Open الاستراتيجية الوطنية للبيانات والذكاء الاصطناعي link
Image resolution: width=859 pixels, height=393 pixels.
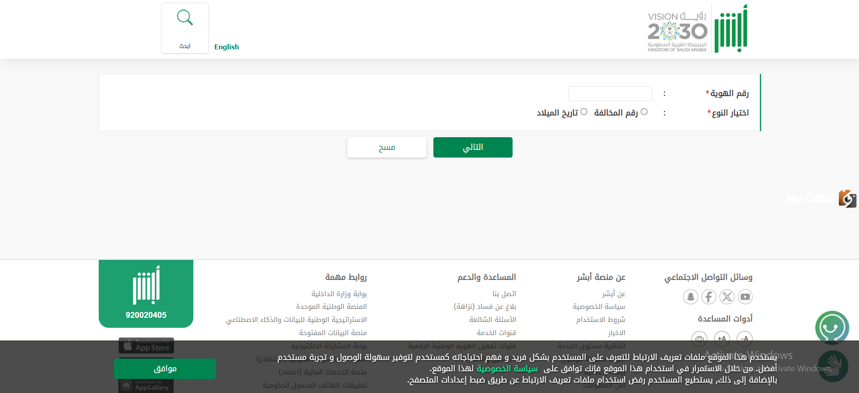pos(297,320)
